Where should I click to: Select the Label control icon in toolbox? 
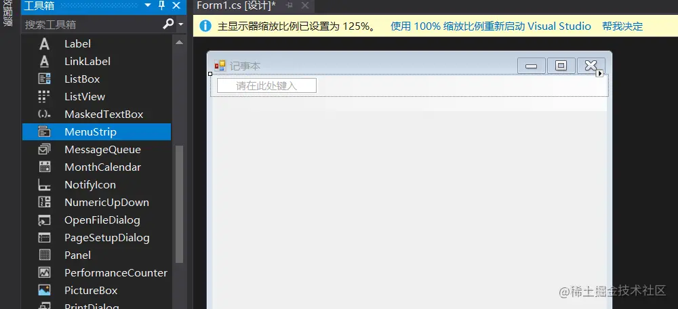coord(44,44)
